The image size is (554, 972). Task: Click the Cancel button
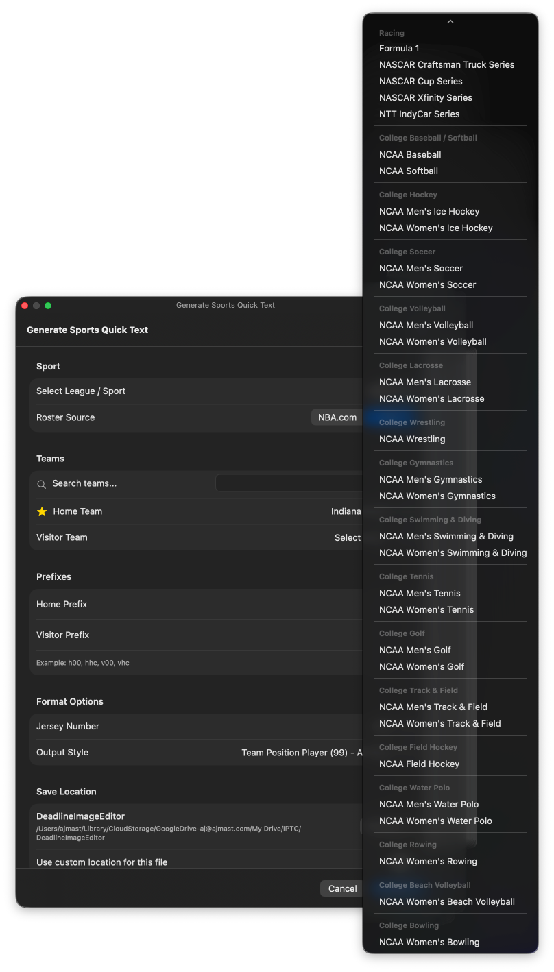coord(341,888)
